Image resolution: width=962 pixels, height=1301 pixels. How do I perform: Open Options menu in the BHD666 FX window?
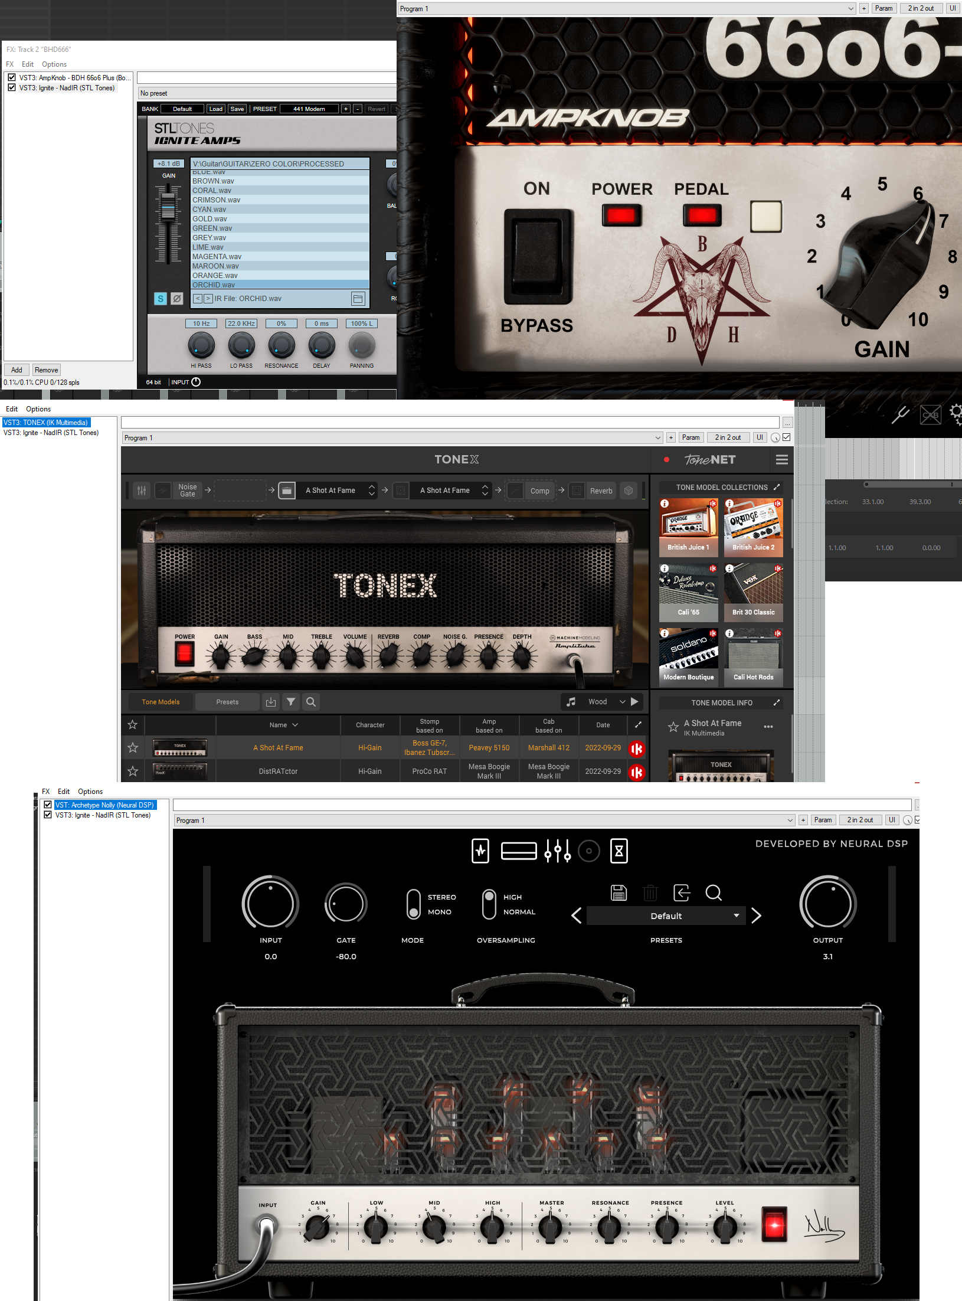(x=54, y=64)
